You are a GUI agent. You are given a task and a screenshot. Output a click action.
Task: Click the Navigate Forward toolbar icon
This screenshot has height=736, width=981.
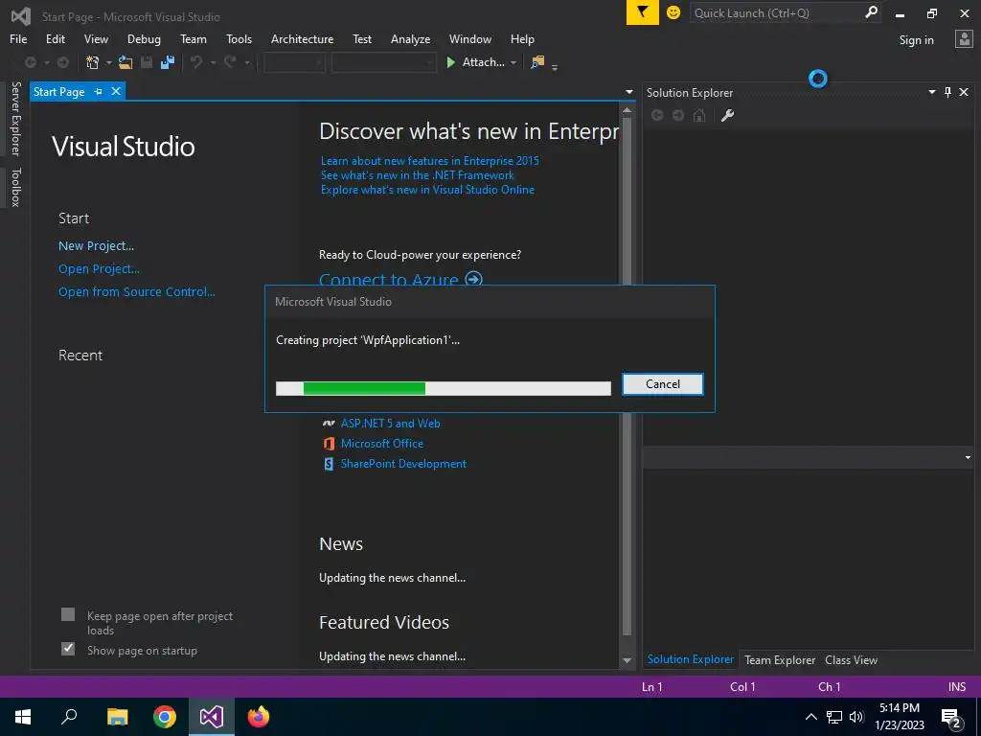(x=63, y=62)
